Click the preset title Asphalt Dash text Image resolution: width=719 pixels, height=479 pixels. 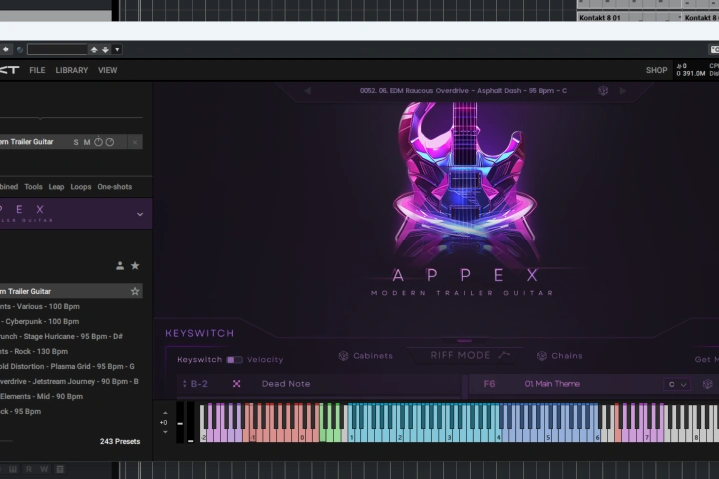coord(499,91)
